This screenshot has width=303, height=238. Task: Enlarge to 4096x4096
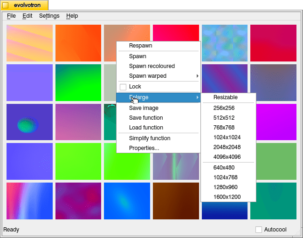[x=228, y=157]
